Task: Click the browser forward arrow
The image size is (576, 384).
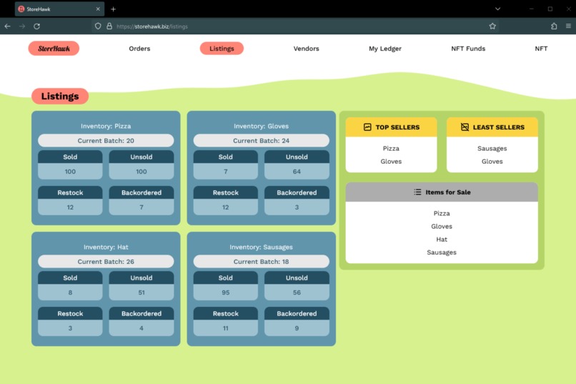Action: (x=22, y=26)
